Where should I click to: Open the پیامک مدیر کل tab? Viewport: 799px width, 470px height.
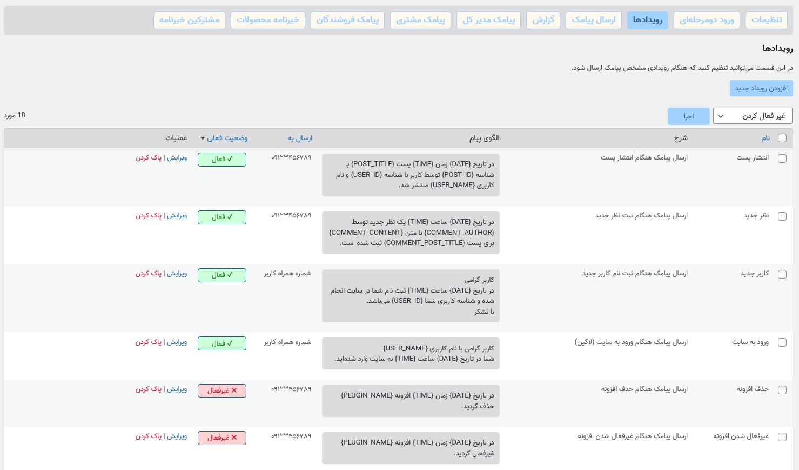(x=489, y=20)
